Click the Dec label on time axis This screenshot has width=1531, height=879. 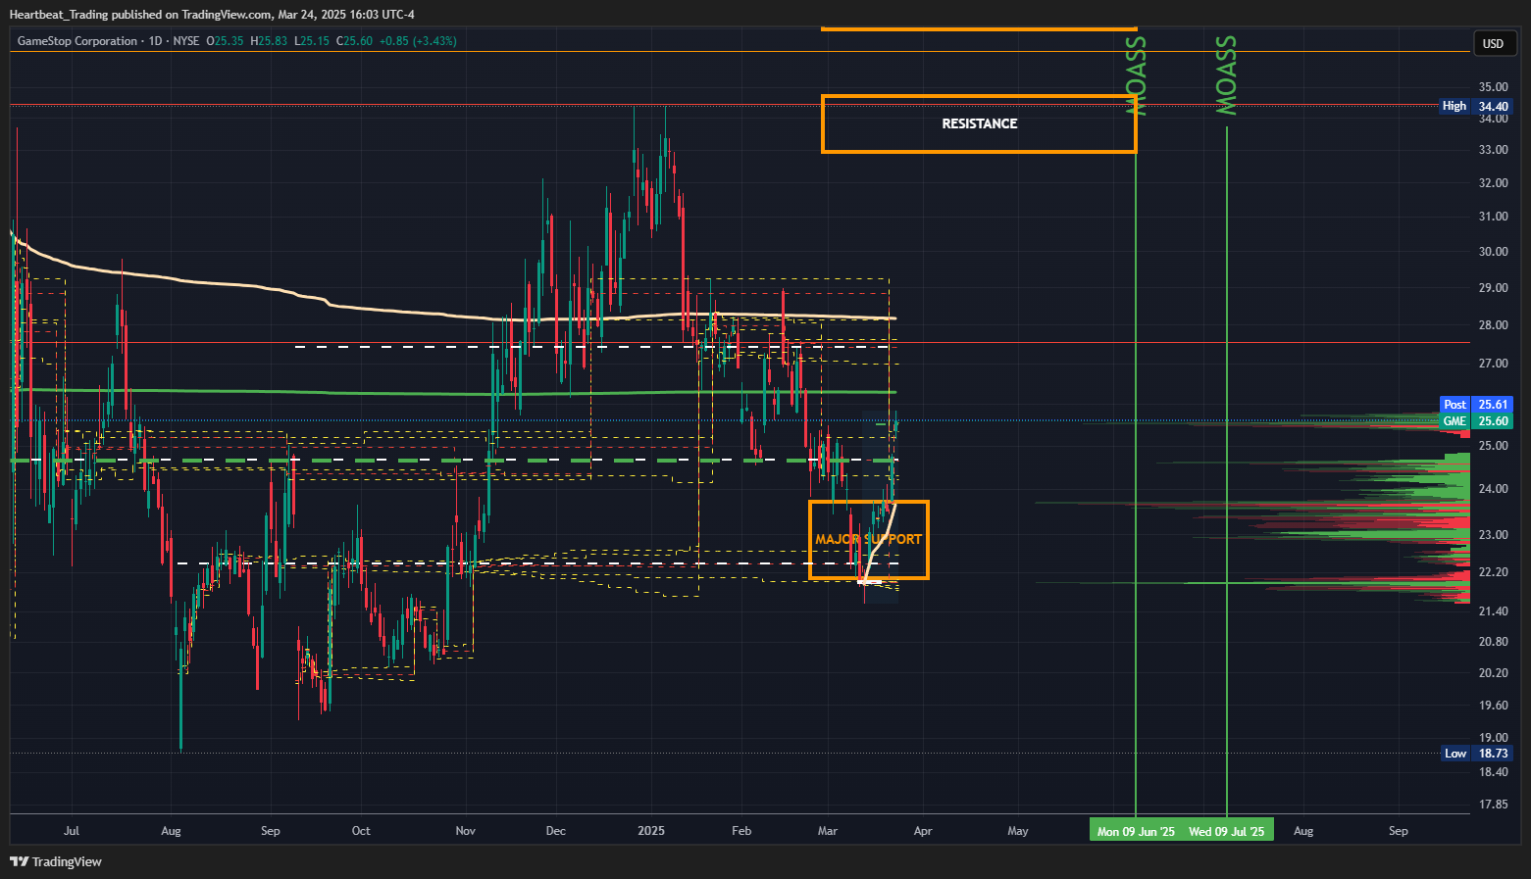coord(556,831)
